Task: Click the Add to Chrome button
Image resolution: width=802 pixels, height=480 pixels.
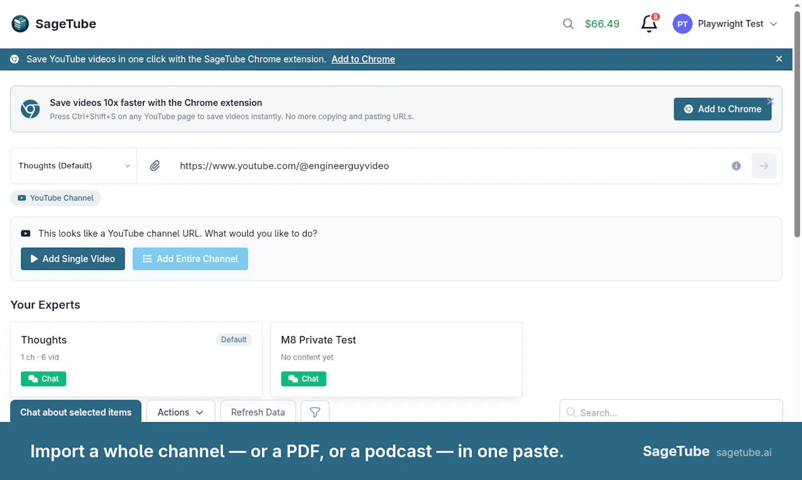Action: tap(722, 109)
